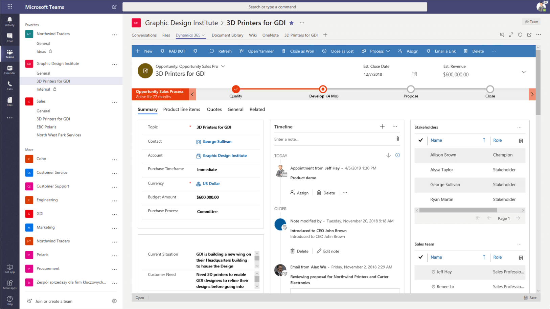Open the Activity feed in sidebar
The image size is (550, 309).
(9, 21)
